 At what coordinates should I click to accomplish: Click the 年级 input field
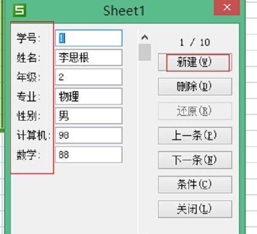coord(89,77)
